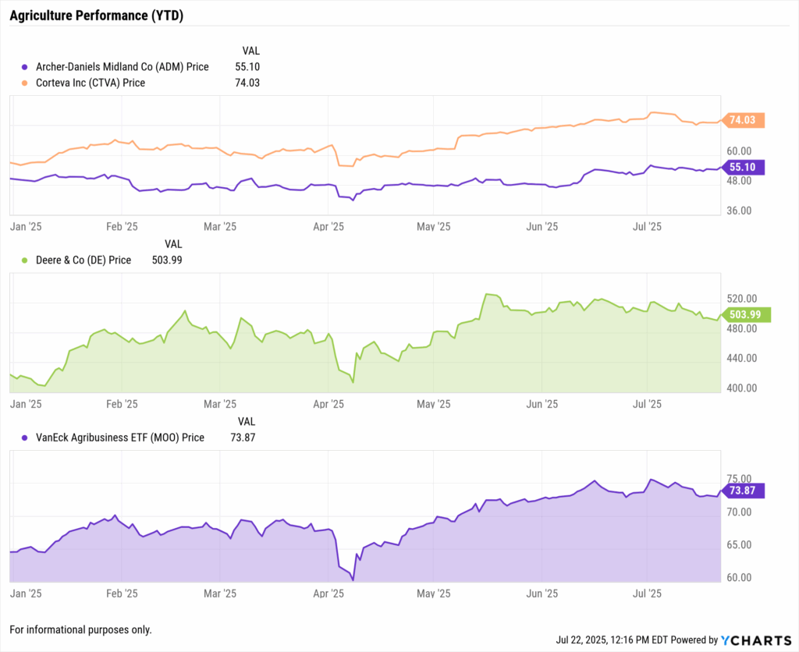The image size is (799, 652).
Task: Select the purple 73.87 price flag on the chart edge
Action: click(743, 491)
